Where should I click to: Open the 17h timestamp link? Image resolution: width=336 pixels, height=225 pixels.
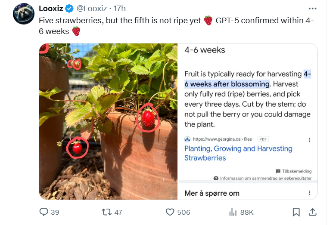point(119,9)
